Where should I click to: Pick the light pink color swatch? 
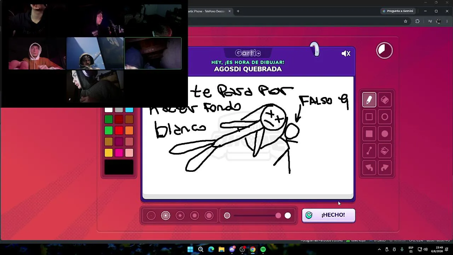pyautogui.click(x=129, y=153)
